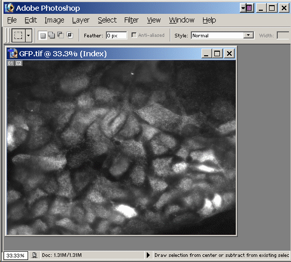
Task: Maximize the GFP.tif document window
Action: (217, 54)
